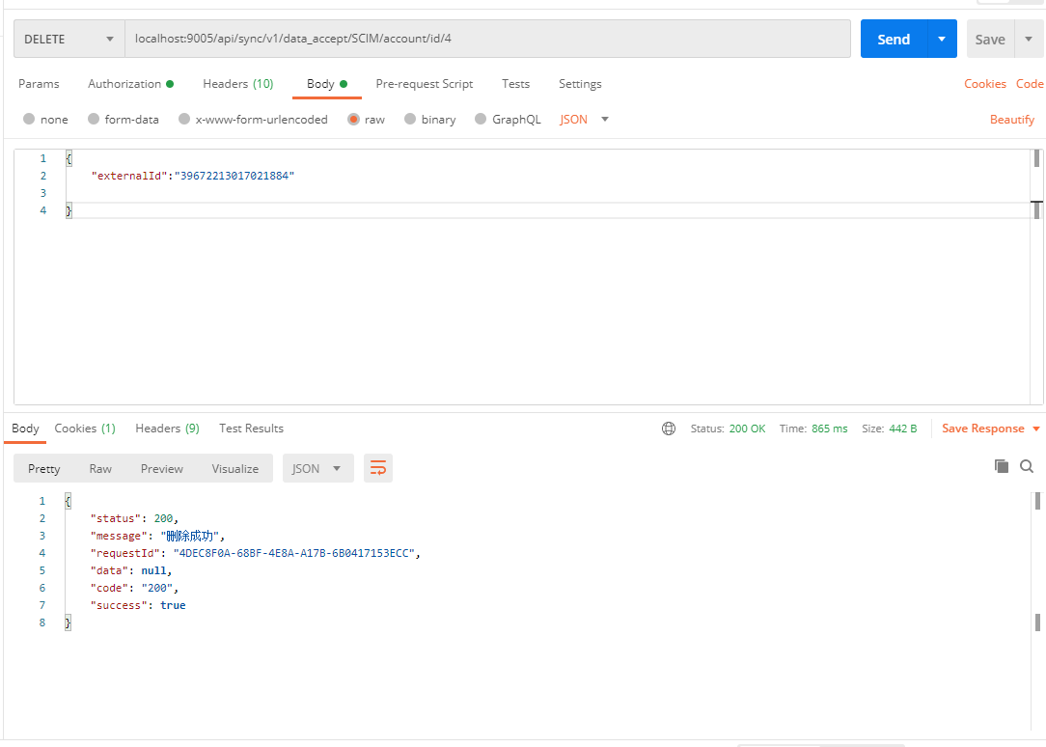Click the globe network icon beside Status
The height and width of the screenshot is (747, 1046).
[x=669, y=429]
